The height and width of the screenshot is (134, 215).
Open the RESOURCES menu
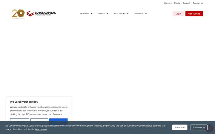point(120,14)
